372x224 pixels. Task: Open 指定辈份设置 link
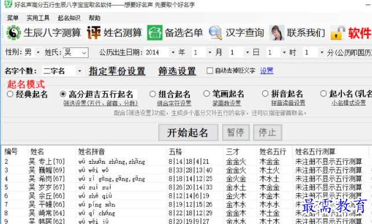point(117,71)
